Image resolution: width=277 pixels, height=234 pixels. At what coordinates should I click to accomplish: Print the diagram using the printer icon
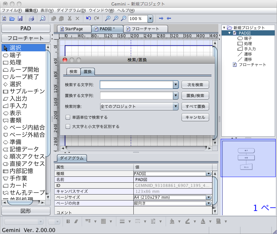pos(31,18)
